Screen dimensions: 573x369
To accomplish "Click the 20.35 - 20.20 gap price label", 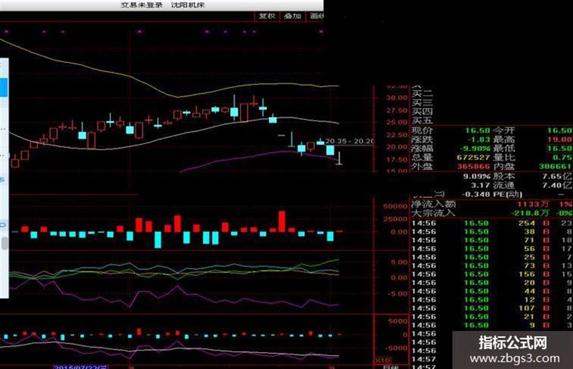I will click(x=349, y=141).
